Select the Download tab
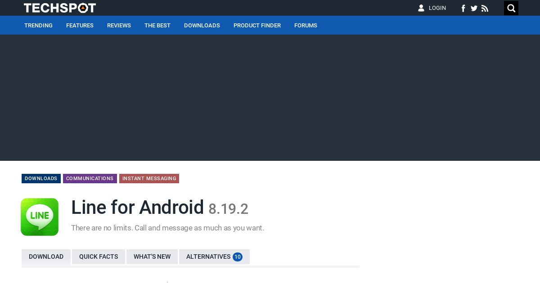540x283 pixels. [x=46, y=257]
